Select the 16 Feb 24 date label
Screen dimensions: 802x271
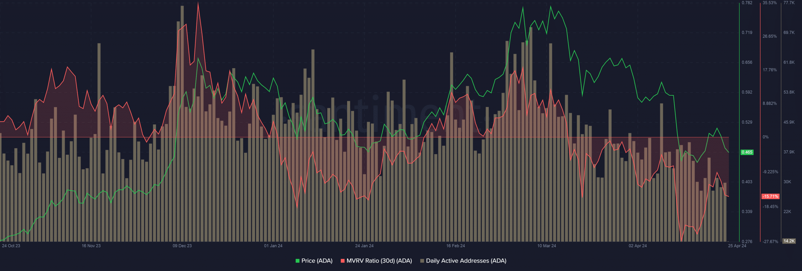456,246
